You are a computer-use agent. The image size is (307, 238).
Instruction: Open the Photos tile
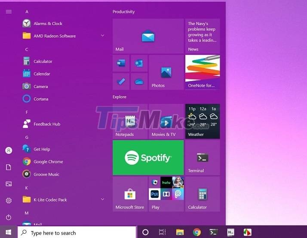pyautogui.click(x=166, y=72)
